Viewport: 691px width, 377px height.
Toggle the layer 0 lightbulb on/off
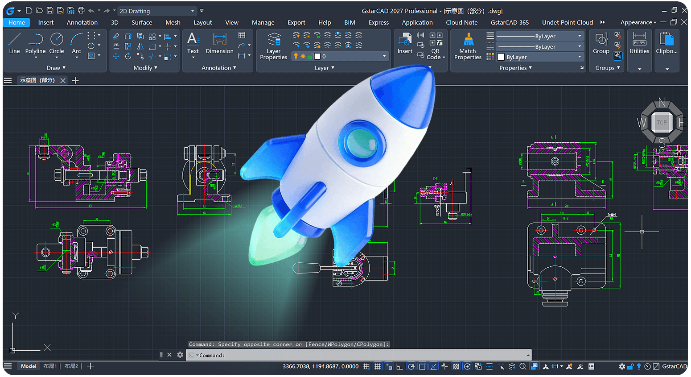coord(296,56)
